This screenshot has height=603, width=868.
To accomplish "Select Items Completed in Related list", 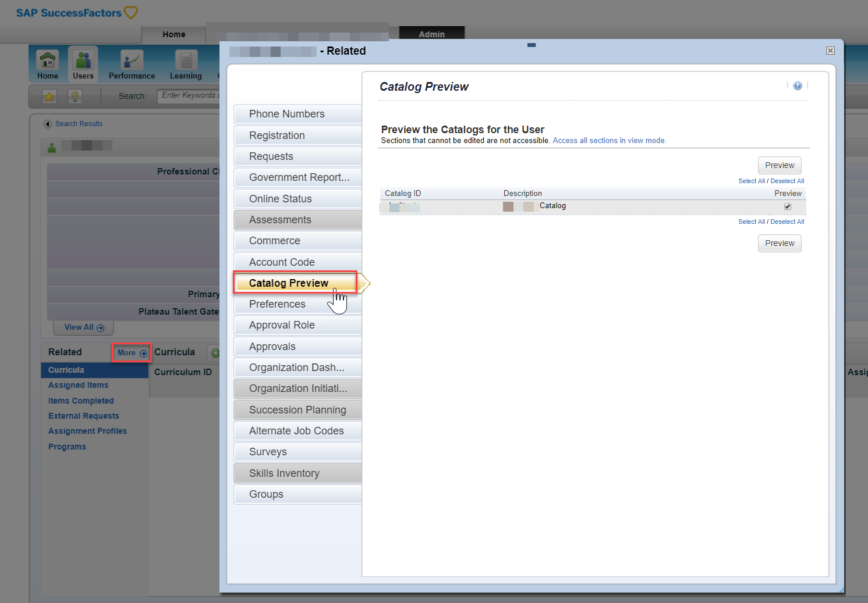I will [81, 401].
